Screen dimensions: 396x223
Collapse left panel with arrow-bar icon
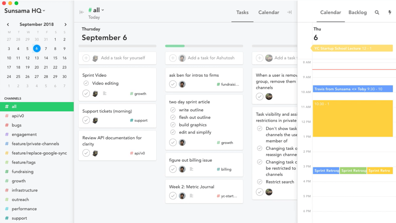click(x=82, y=12)
